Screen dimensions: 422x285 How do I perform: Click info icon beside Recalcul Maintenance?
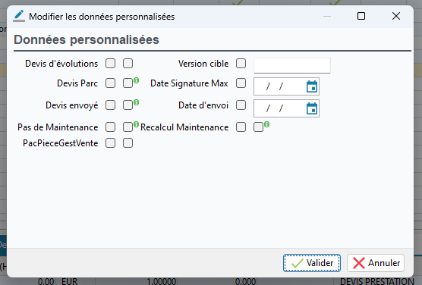266,124
